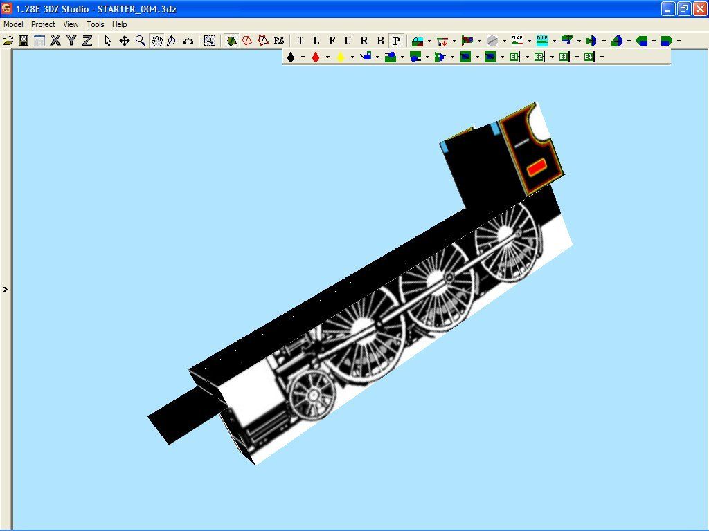Viewport: 709px width, 531px height.
Task: Click the red and blue flag part icon
Action: (467, 41)
